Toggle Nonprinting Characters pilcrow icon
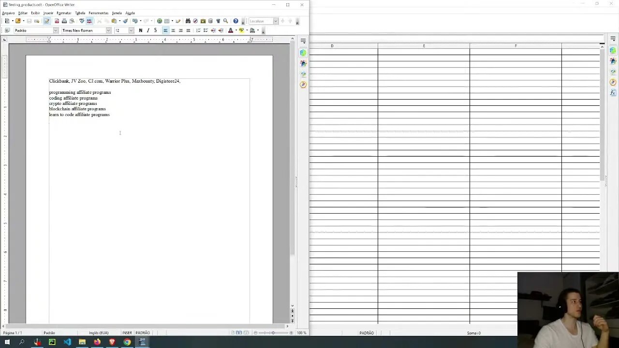 click(218, 21)
